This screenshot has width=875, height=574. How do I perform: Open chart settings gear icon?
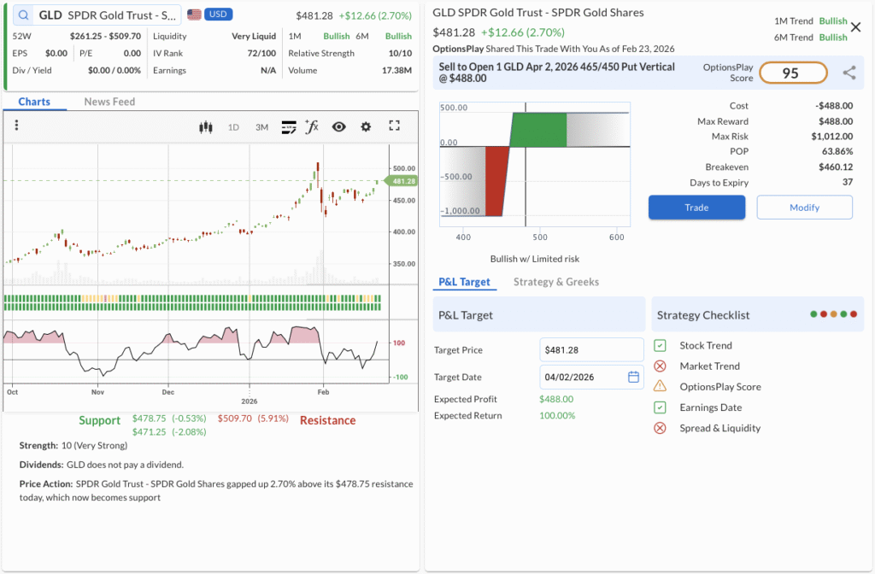366,126
